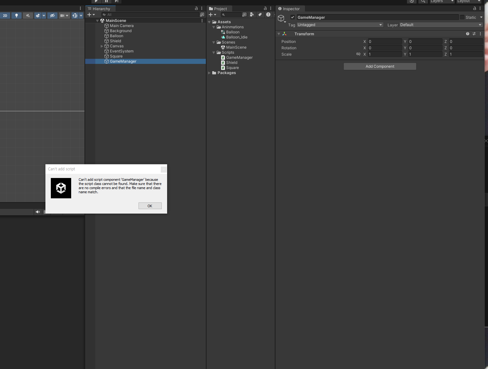
Task: Collapse the Scripts folder
Action: coord(213,52)
